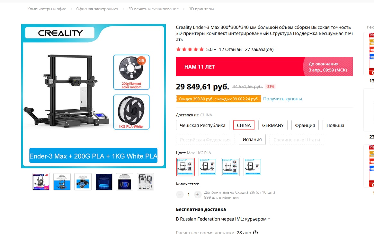Screen dimensions: 374x234
Task: Select the Max-1KG PLA color variant
Action: coord(185,167)
